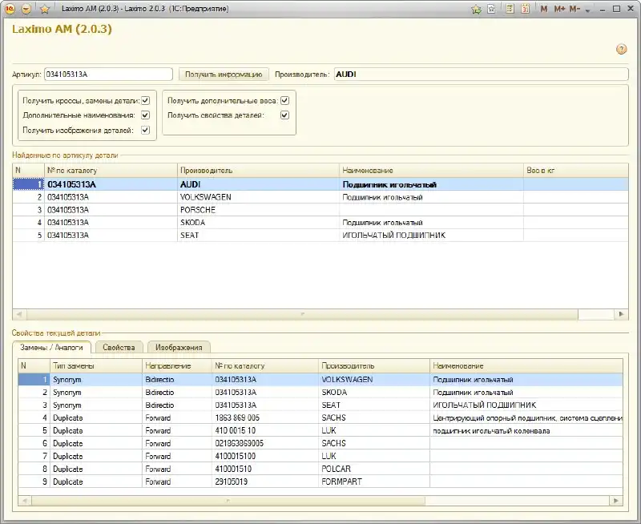641x524 pixels.
Task: Select the SKODA row in found parts
Action: (x=320, y=223)
